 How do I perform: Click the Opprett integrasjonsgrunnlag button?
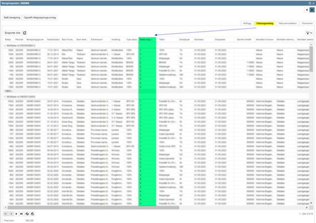pyautogui.click(x=40, y=17)
